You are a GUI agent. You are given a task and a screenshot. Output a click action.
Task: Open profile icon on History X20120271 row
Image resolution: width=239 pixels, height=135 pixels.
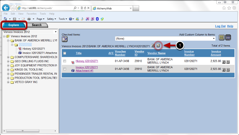point(224,62)
